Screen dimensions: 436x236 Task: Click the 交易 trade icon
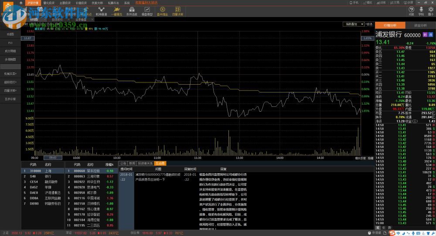395,3
